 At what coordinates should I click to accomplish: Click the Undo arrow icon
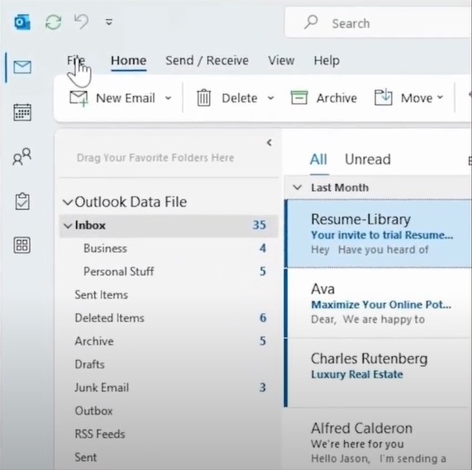pyautogui.click(x=81, y=21)
